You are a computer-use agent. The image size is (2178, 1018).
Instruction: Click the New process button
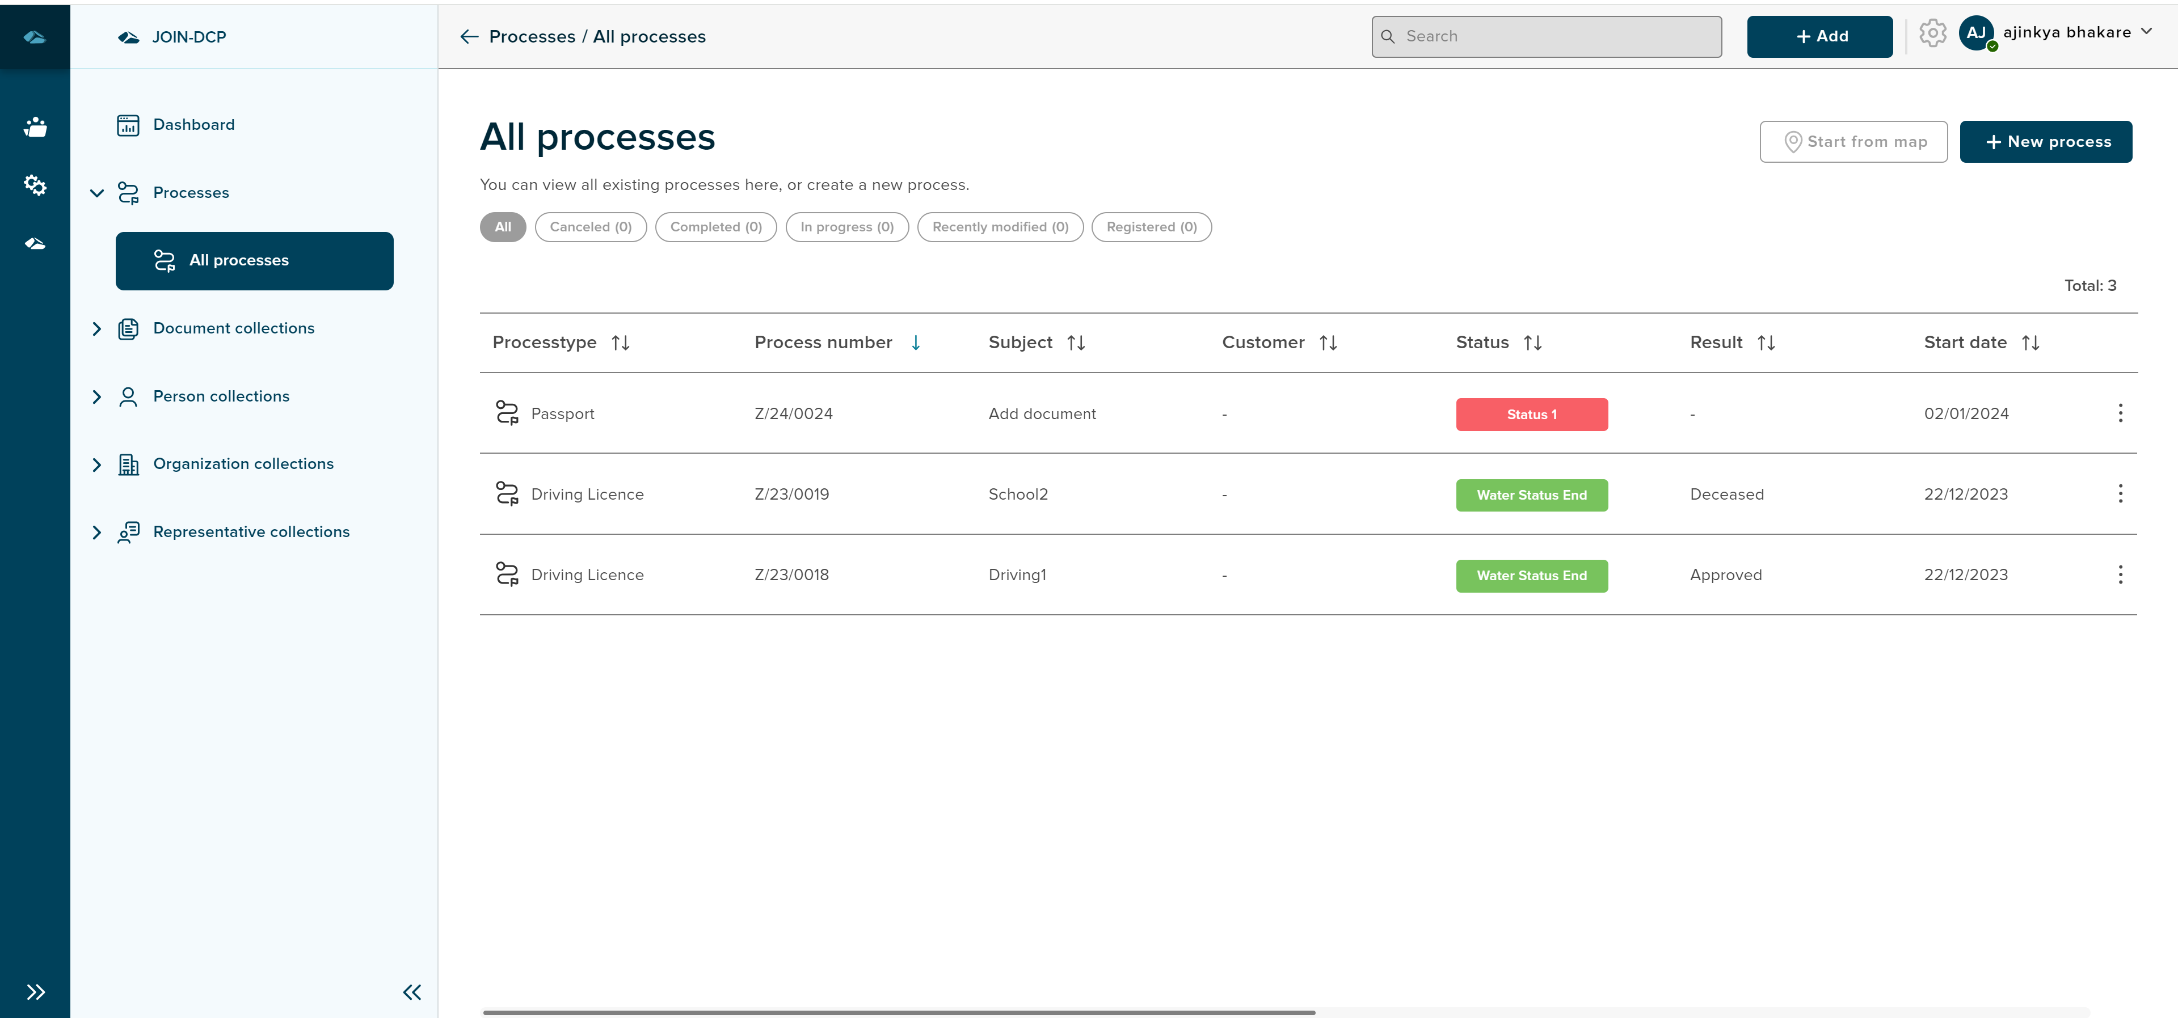click(x=2045, y=142)
